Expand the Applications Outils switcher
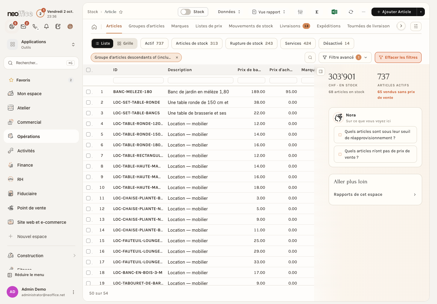The image size is (437, 304). (41, 44)
